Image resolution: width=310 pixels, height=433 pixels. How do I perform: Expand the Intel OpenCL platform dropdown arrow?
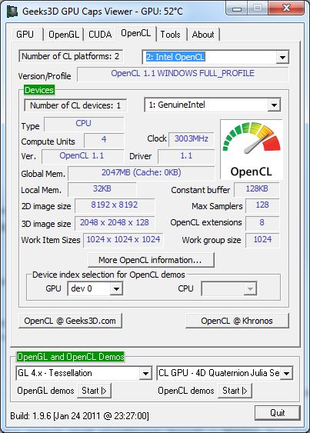pyautogui.click(x=282, y=57)
